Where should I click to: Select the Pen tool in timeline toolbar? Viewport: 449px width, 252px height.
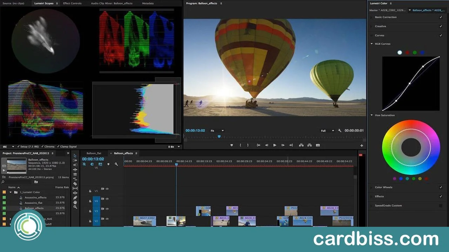[75, 198]
